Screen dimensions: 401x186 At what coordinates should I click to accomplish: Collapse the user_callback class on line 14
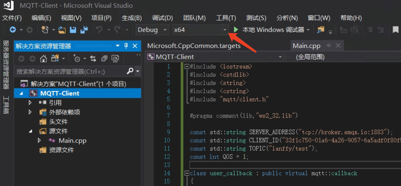[187, 173]
